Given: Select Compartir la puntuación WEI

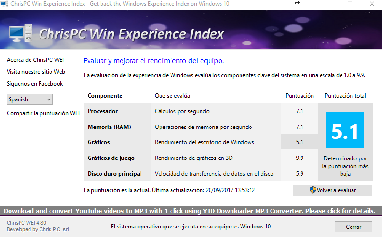Looking at the screenshot, I should click(x=43, y=113).
